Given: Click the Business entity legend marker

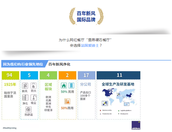Looking at the screenshot, I should click(x=101, y=110).
